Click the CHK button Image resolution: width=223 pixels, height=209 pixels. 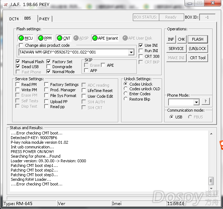181,39
